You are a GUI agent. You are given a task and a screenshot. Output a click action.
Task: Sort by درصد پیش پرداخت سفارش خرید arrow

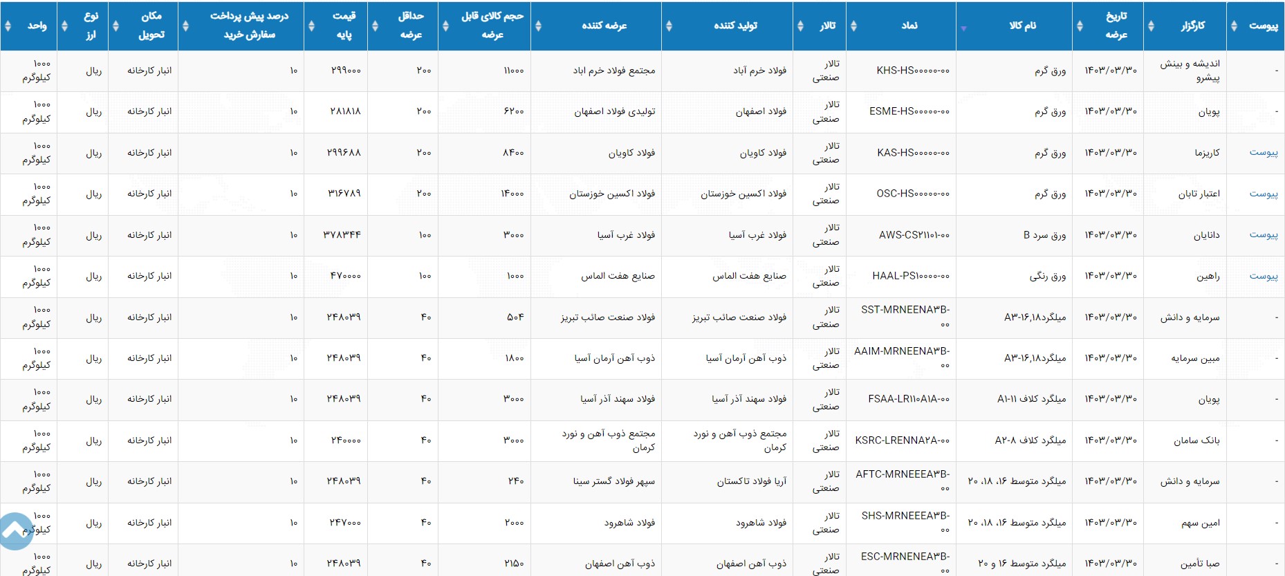(x=185, y=26)
